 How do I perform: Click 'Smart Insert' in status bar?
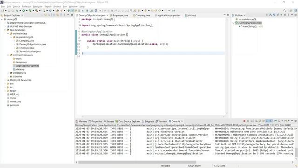pos(194,166)
